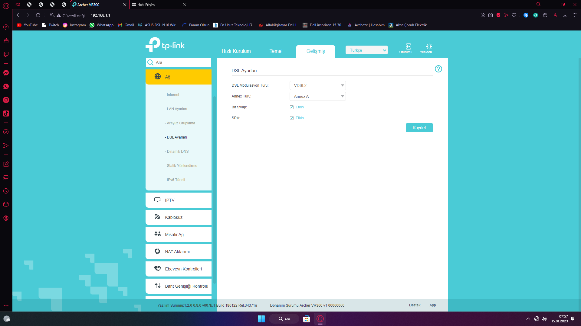Select Dinamik DNS menu entry
Viewport: 581px width, 326px height.
[177, 152]
